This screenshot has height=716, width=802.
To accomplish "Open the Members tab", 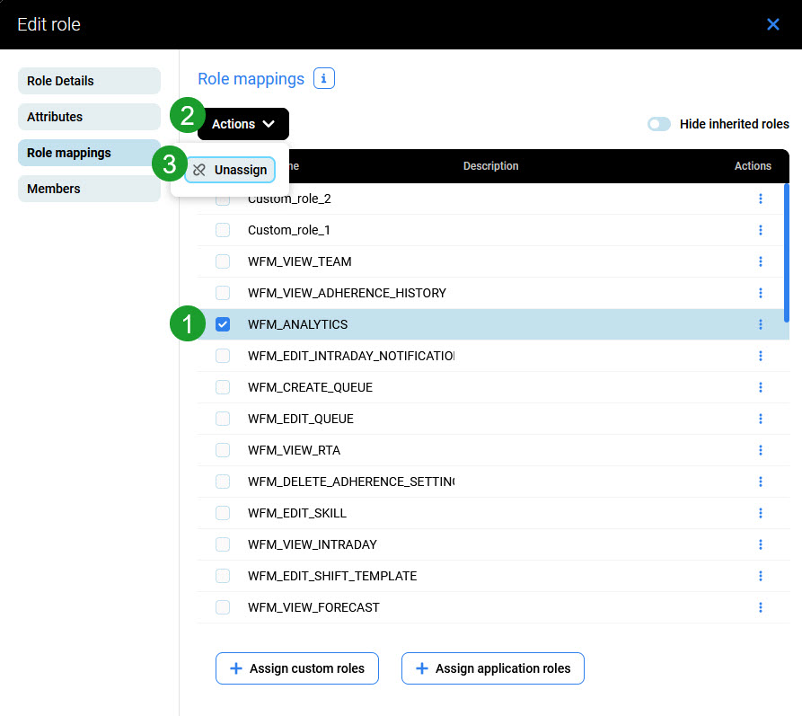I will click(89, 189).
